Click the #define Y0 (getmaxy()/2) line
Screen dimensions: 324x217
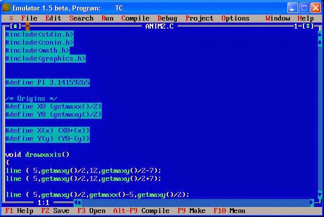[53, 114]
